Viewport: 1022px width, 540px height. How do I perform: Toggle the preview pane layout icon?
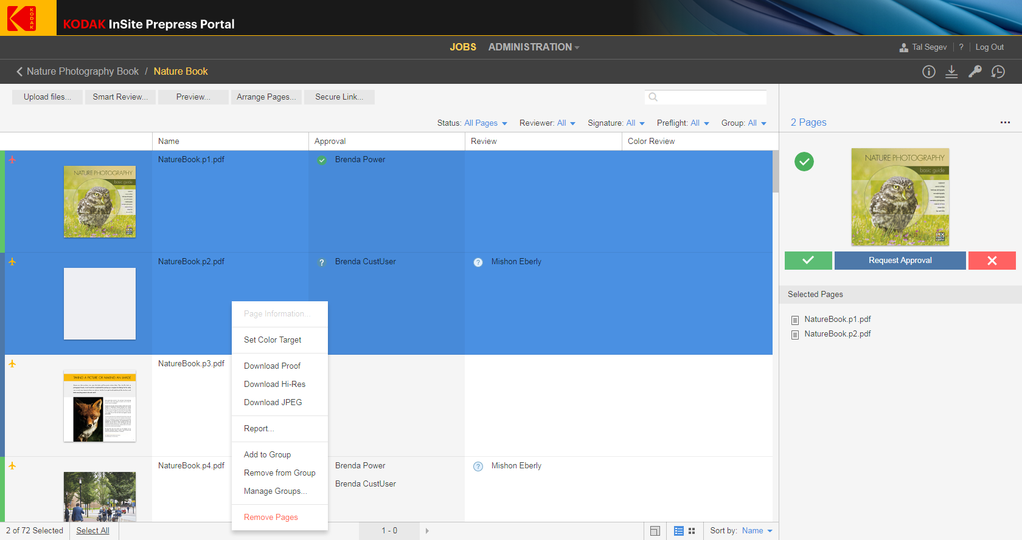pyautogui.click(x=655, y=531)
